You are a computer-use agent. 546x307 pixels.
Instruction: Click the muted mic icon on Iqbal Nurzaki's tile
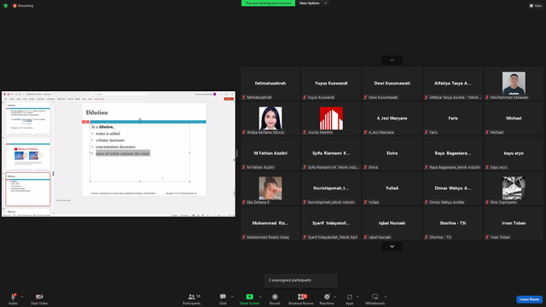point(365,237)
